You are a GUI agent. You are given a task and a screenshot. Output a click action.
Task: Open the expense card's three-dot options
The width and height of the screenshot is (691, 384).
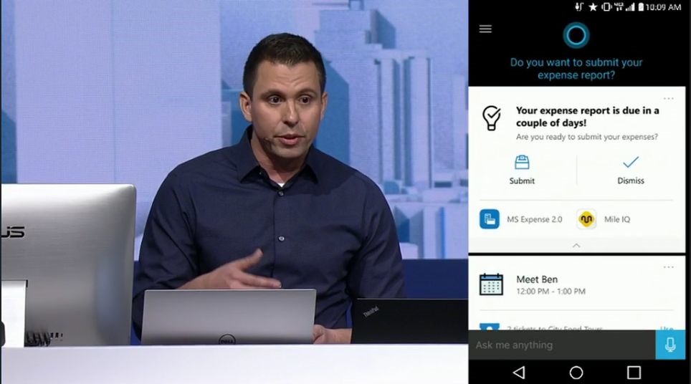coord(668,99)
